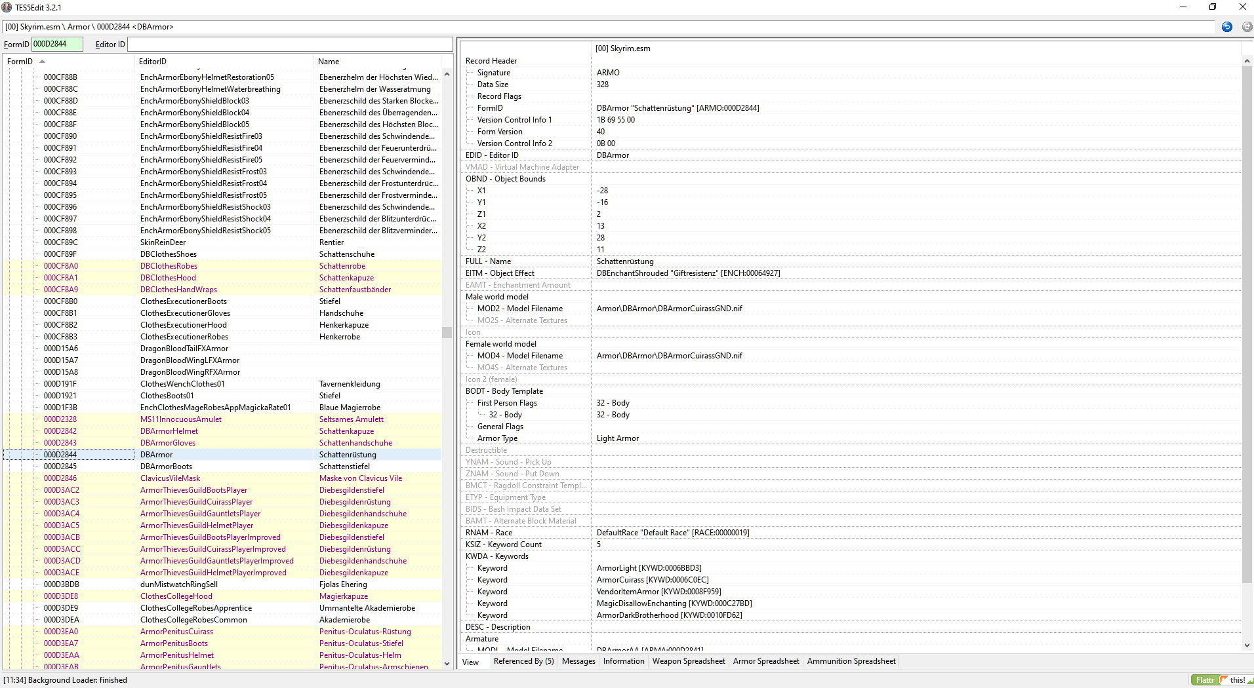The height and width of the screenshot is (688, 1254).
Task: Click the blue back navigation arrow
Action: [x=1227, y=27]
